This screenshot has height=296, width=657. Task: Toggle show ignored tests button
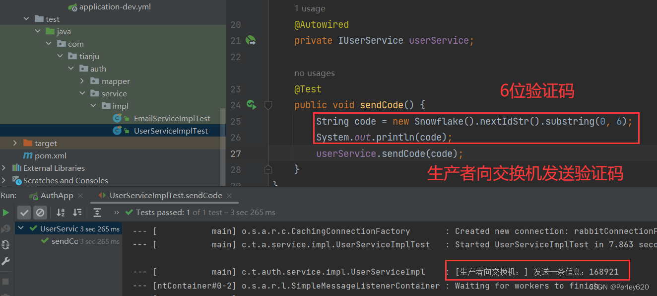point(40,213)
